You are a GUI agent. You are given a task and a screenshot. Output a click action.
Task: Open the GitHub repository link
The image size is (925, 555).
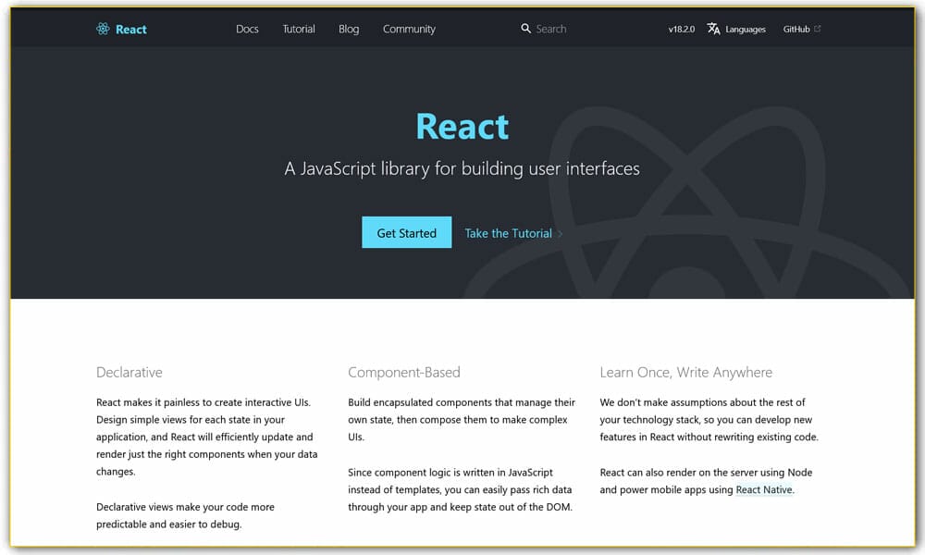(x=797, y=29)
